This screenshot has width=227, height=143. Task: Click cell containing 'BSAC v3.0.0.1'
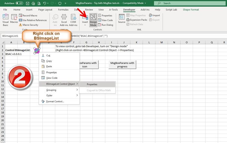tap(14, 54)
